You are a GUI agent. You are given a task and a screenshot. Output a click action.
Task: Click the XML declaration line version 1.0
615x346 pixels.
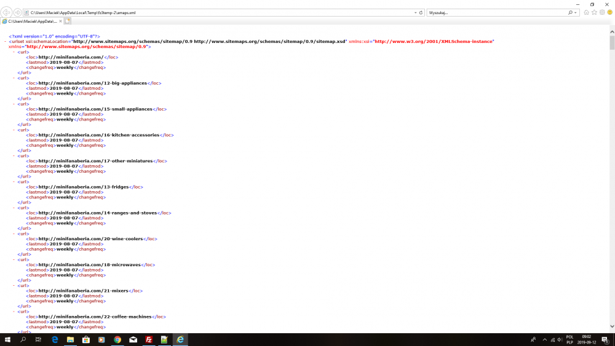coord(55,36)
